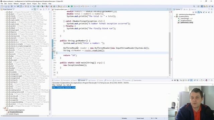Collapse the src folder in Project Explorer
Viewport: 214px width, 120px height.
[3, 108]
